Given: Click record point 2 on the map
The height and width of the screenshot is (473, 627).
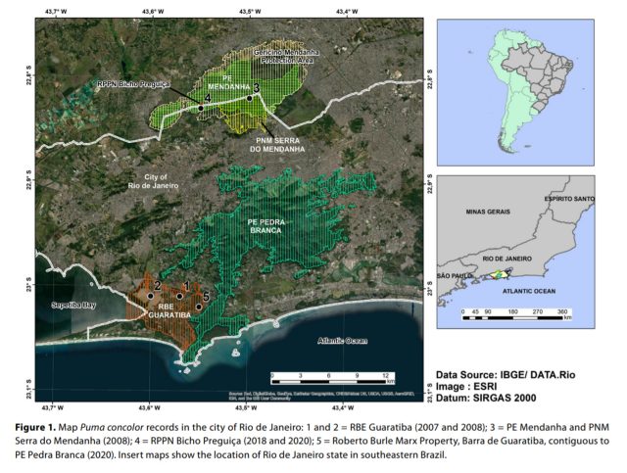Looking at the screenshot, I should pyautogui.click(x=149, y=295).
